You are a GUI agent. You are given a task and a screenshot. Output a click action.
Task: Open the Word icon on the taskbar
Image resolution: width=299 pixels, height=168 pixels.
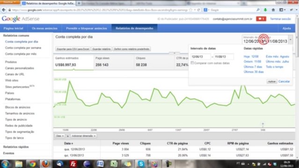coord(100,164)
